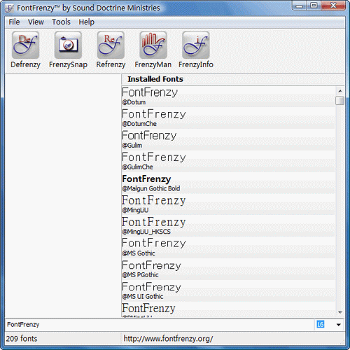Image resolution: width=350 pixels, height=350 pixels.
Task: Click the FontFrenzy app icon in title bar
Action: coord(10,8)
